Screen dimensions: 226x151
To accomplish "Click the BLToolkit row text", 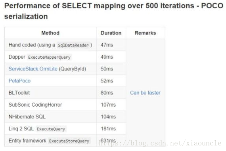I will click(x=19, y=93).
